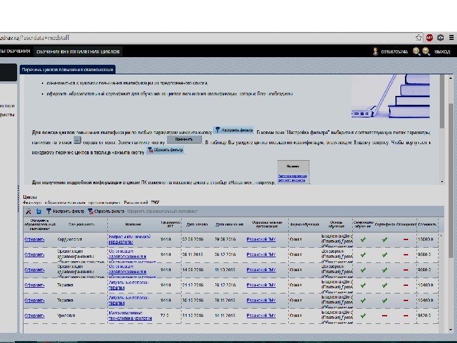Click the user avatar icon beside 03168705246
The image size is (457, 343).
pyautogui.click(x=375, y=51)
